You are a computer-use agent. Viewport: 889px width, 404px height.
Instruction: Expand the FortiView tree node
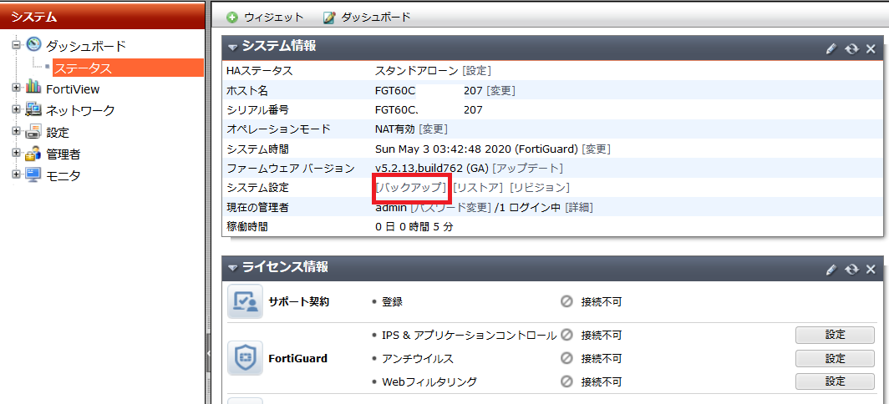[16, 88]
